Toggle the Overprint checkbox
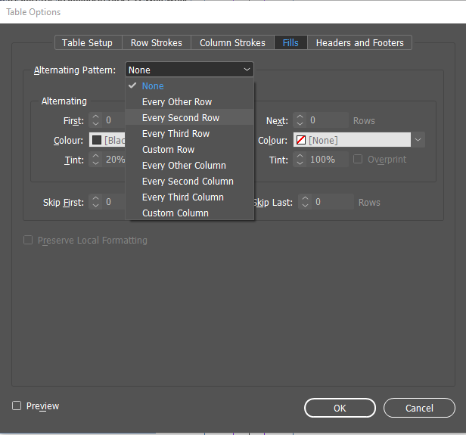 358,160
